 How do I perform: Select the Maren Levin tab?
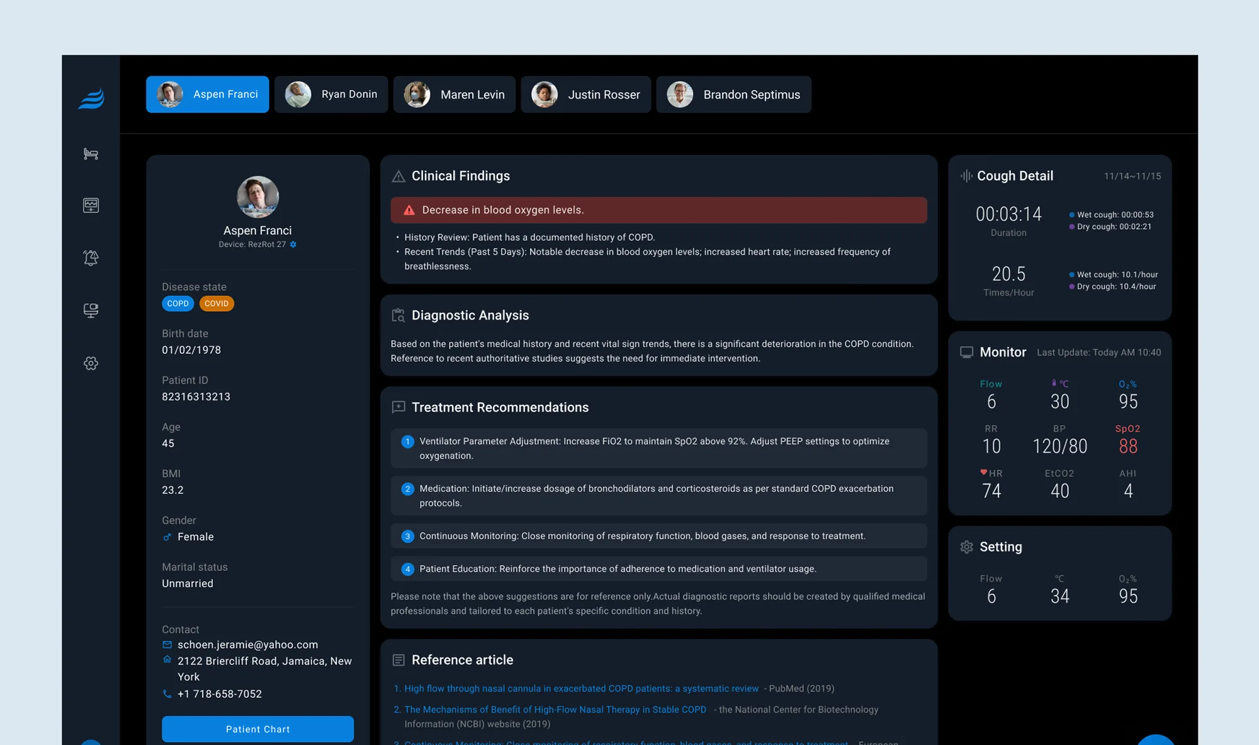click(454, 94)
